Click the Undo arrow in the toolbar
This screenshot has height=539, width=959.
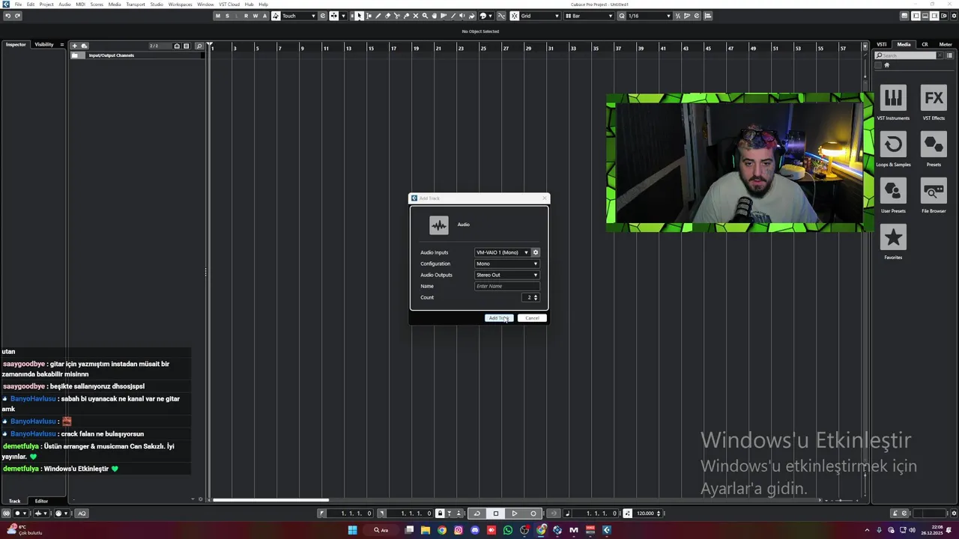(7, 16)
